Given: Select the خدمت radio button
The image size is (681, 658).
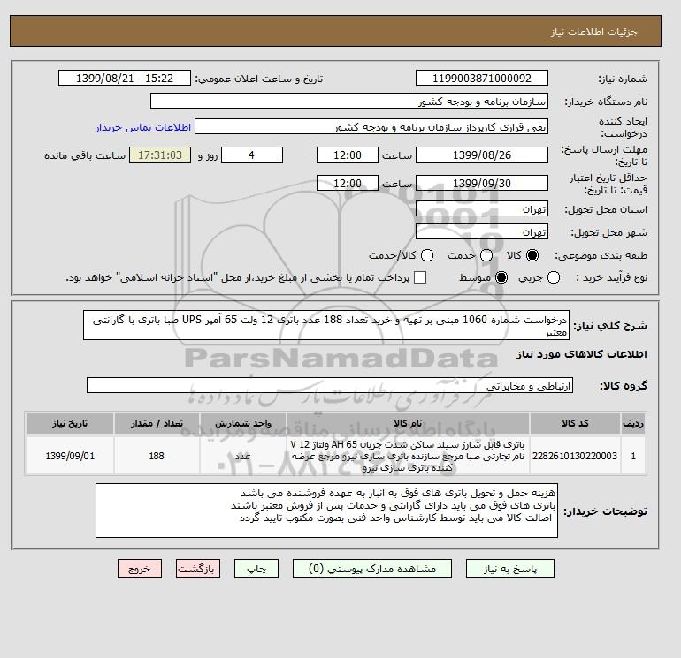Looking at the screenshot, I should (486, 255).
